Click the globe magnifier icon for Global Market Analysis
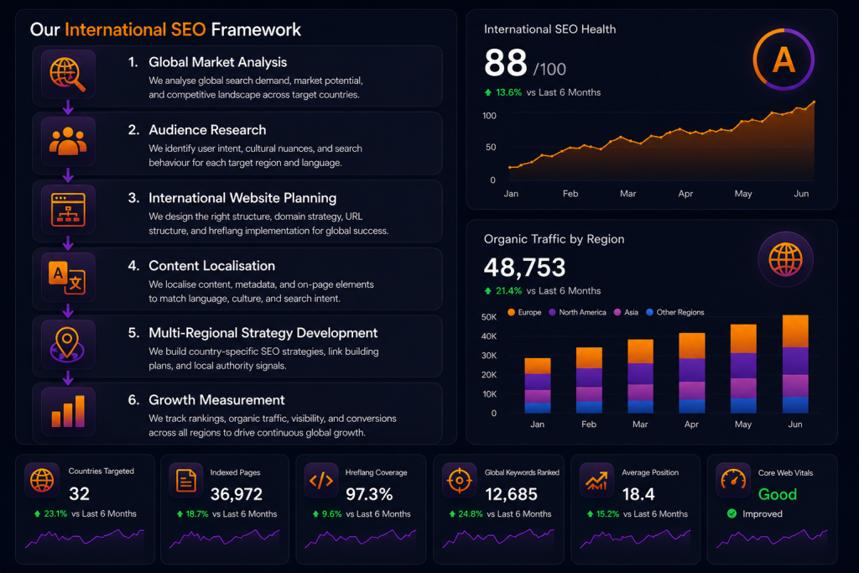The height and width of the screenshot is (573, 859). click(x=68, y=75)
